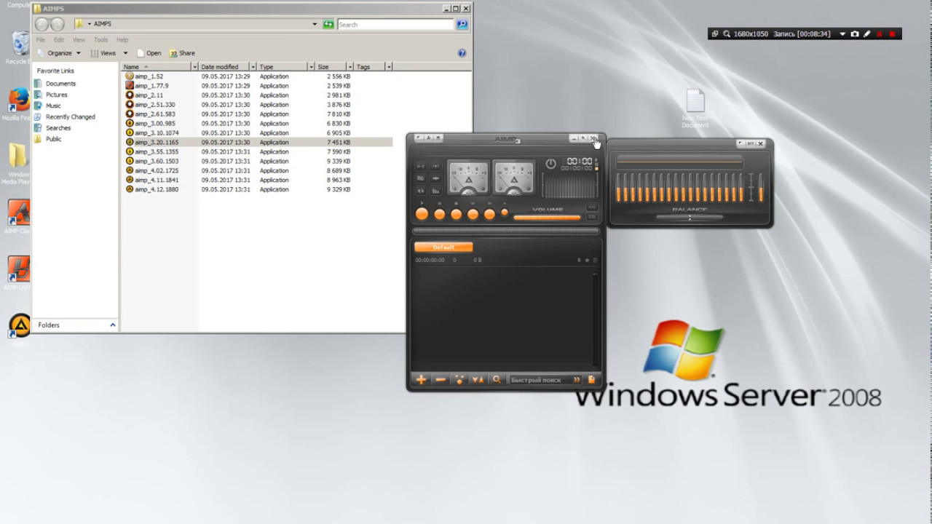Click the Share toolbar button
The width and height of the screenshot is (932, 524).
click(x=182, y=53)
